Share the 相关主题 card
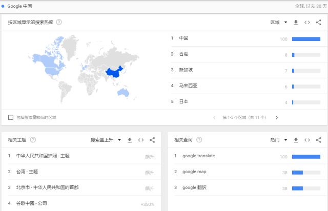This screenshot has width=328, height=211. [152, 140]
